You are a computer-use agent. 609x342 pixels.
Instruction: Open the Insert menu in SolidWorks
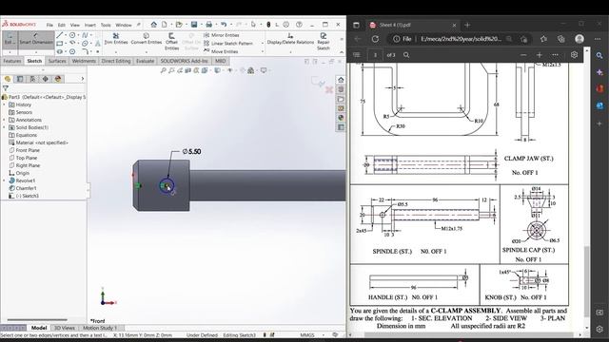click(x=90, y=25)
